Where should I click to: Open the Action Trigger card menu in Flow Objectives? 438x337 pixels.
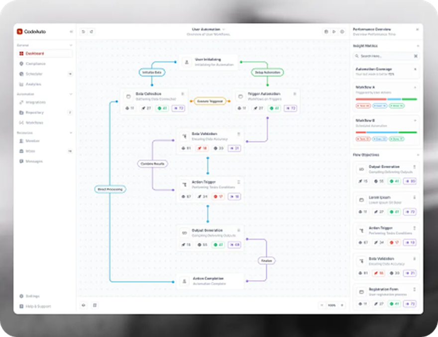(x=415, y=228)
